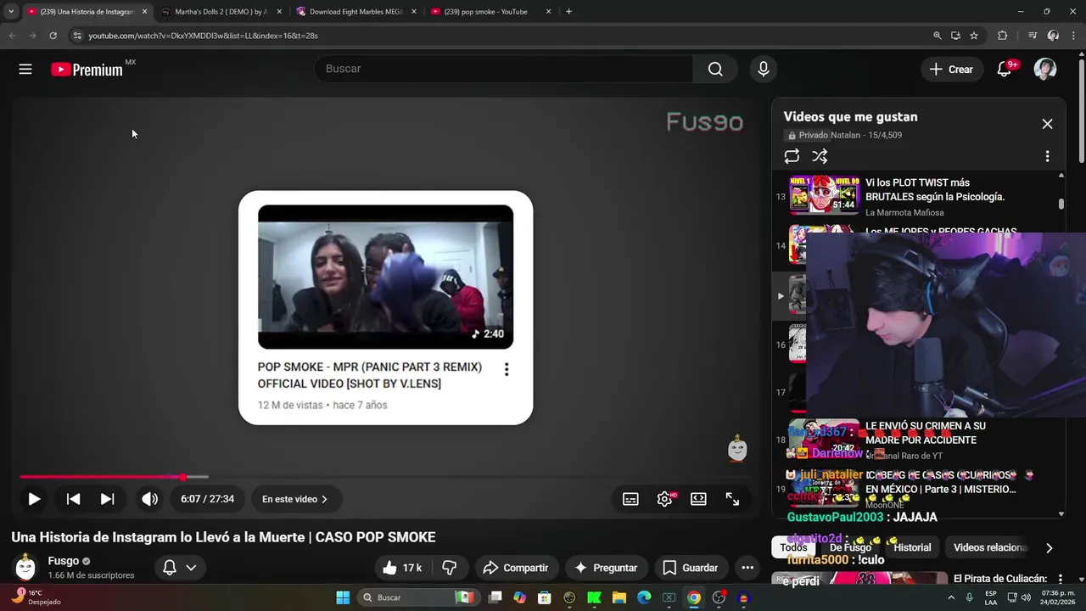Image resolution: width=1086 pixels, height=611 pixels.
Task: Select the 'De Fusgo' filter chip
Action: click(850, 547)
